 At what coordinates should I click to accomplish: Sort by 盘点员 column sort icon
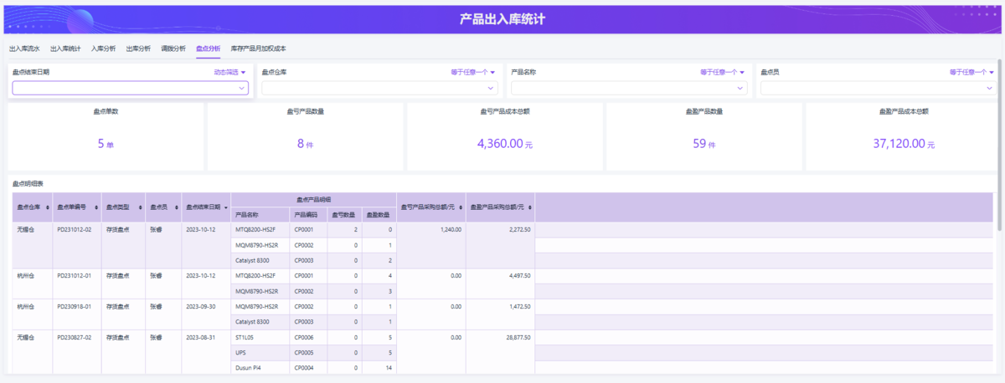coord(176,207)
